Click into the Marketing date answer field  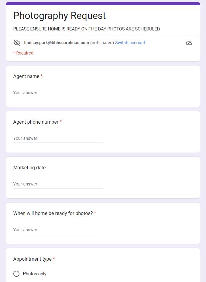click(58, 184)
